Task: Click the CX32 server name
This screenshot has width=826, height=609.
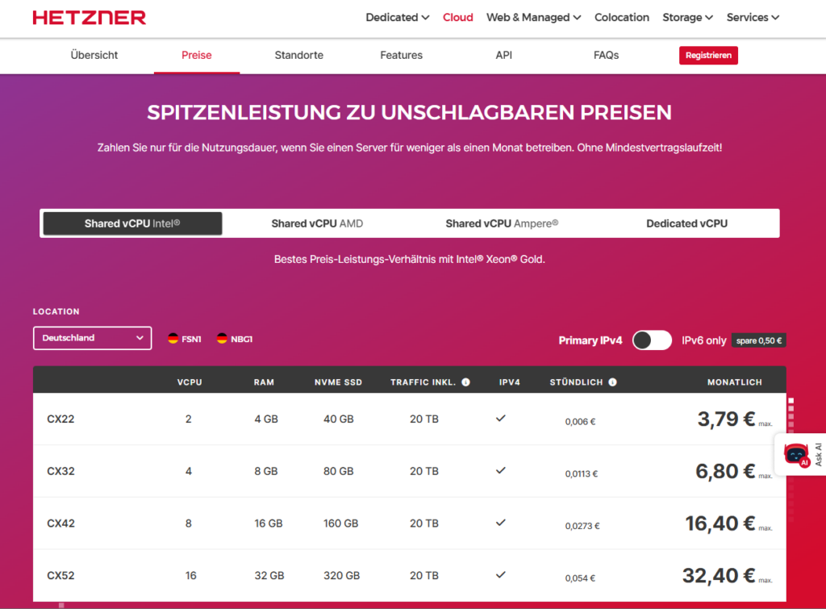Action: [60, 471]
